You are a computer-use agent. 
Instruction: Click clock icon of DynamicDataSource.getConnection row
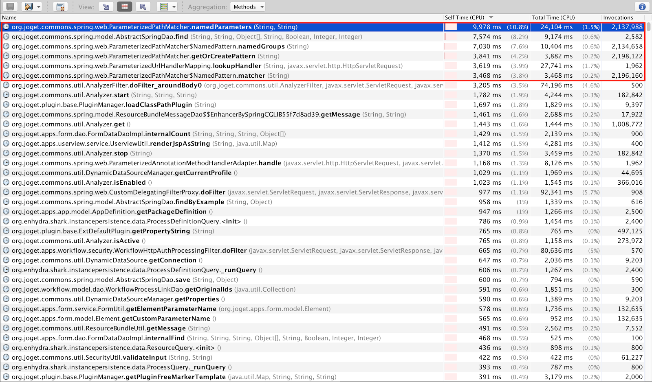click(x=6, y=260)
